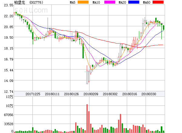Click the 67056 volume axis label
This screenshot has width=182, height=133.
pos(8,115)
